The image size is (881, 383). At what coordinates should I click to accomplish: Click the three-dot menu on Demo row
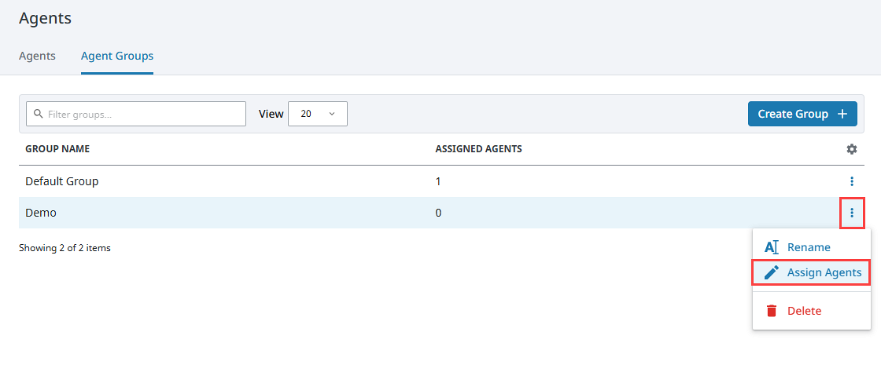(851, 213)
